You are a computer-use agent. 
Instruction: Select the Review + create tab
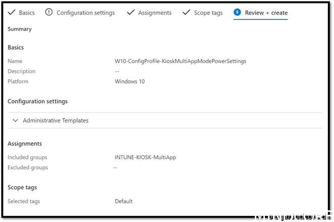tap(266, 13)
